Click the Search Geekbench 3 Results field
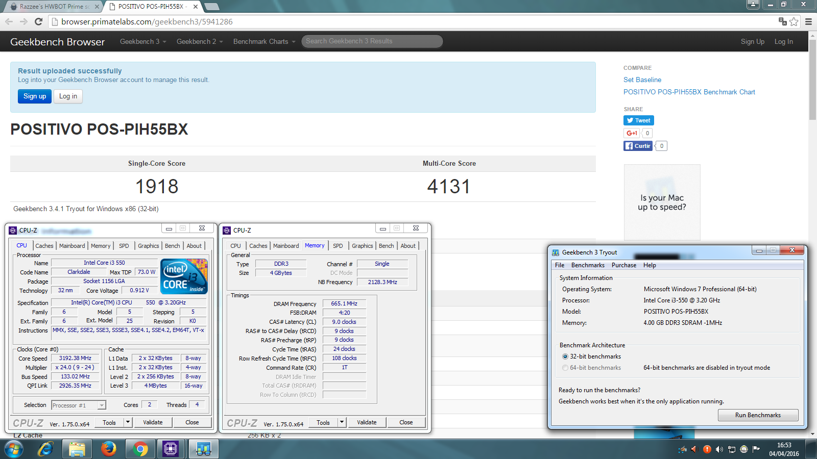Screen dimensions: 817x459 (372, 41)
